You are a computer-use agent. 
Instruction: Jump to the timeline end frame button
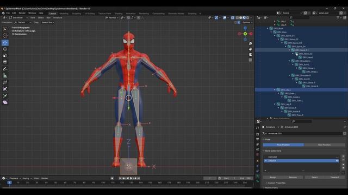coord(139,178)
